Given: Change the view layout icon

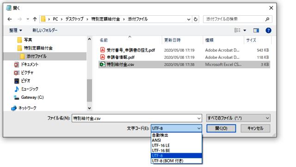Looking at the screenshot, I should 237,30.
